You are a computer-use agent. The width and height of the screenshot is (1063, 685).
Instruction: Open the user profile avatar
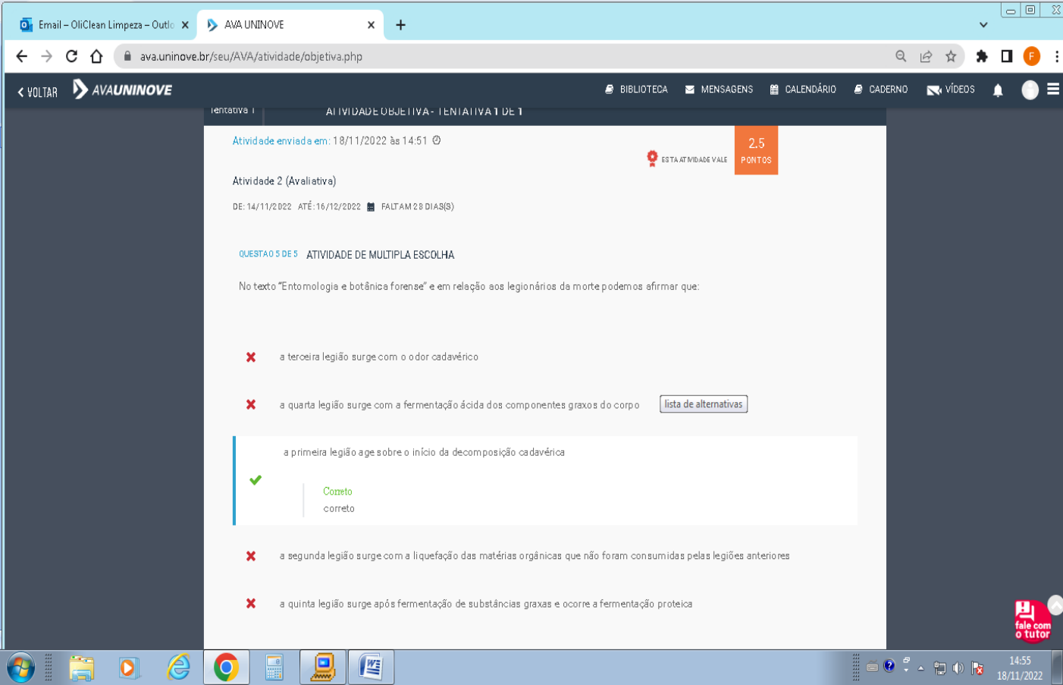coord(1030,90)
